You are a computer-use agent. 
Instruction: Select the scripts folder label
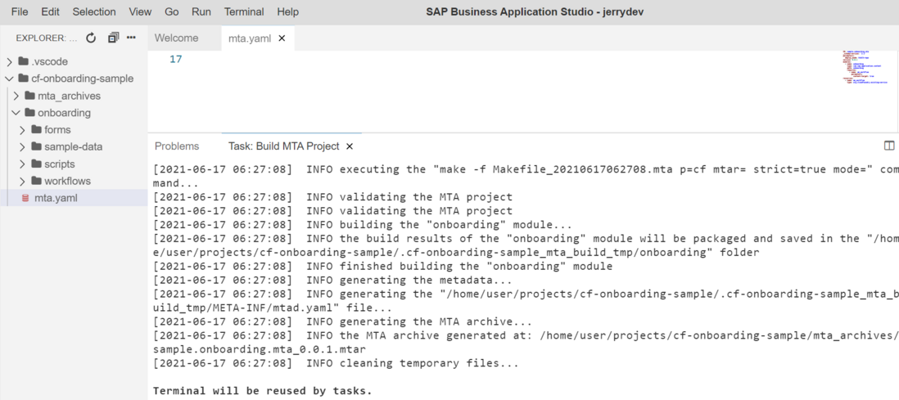60,164
